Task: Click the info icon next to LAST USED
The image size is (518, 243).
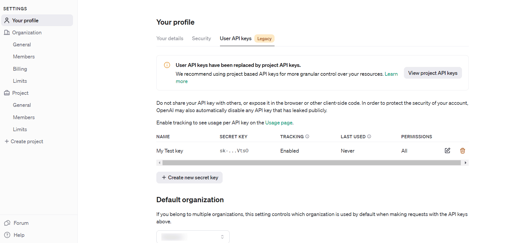Action: click(x=369, y=136)
